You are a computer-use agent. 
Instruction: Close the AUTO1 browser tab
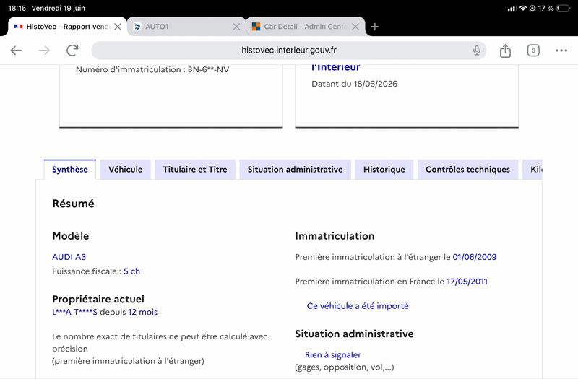(237, 27)
